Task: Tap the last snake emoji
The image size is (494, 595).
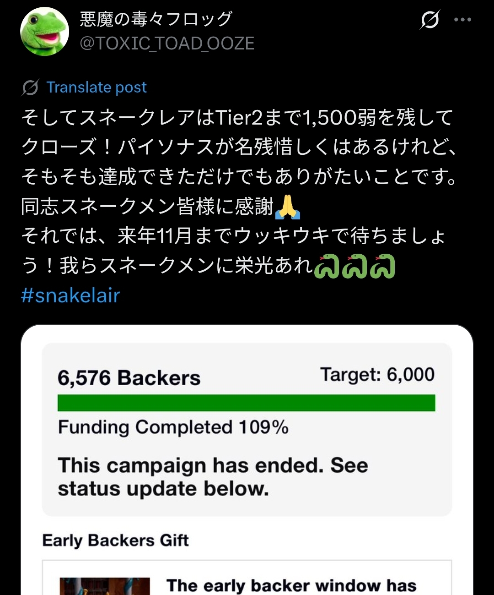Action: pyautogui.click(x=382, y=267)
